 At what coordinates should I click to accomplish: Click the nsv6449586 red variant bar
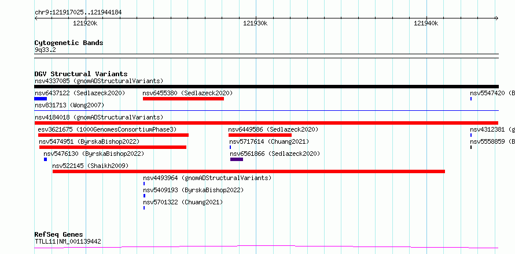point(260,135)
